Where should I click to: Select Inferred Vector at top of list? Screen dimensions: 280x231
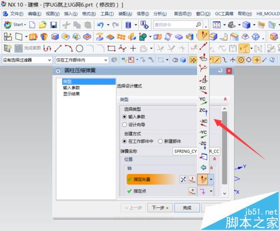(203, 35)
